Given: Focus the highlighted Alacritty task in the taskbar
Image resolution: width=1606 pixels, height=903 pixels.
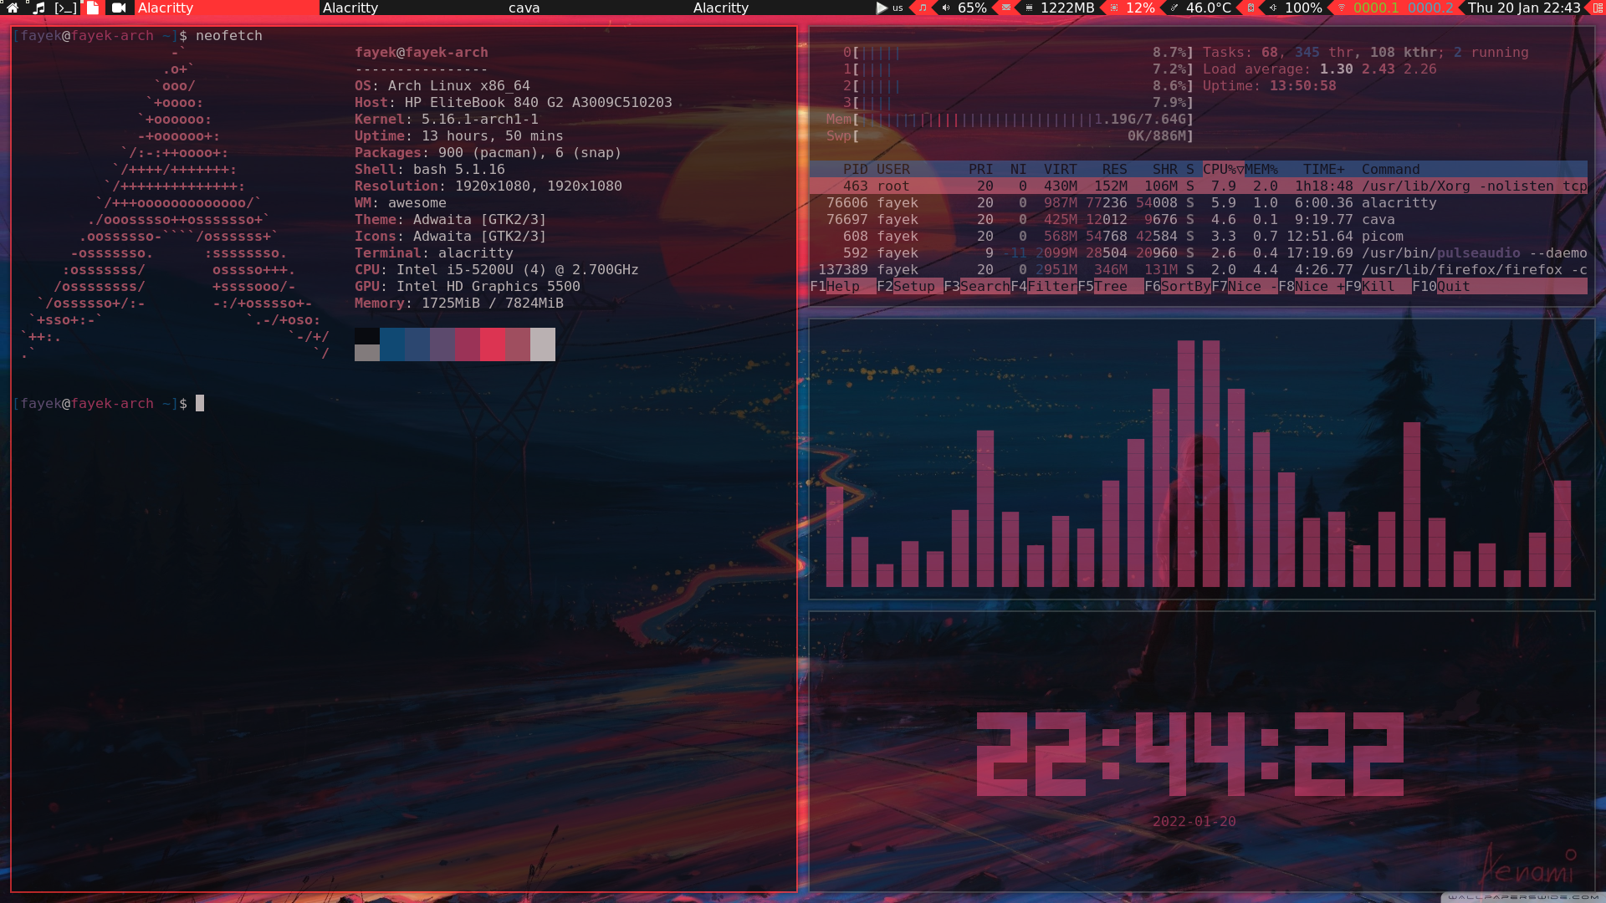Looking at the screenshot, I should click(x=227, y=8).
